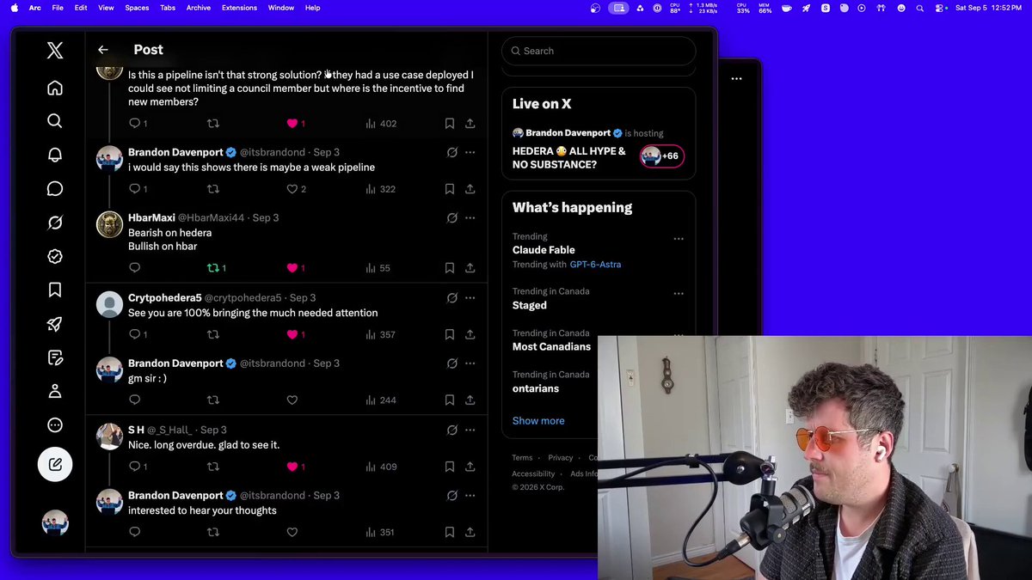
Task: Open the GPT-6-Astra trending link
Action: pyautogui.click(x=595, y=265)
